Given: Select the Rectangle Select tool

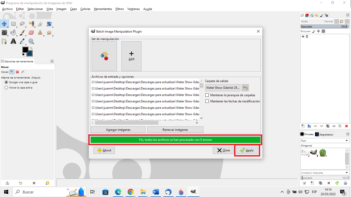Looking at the screenshot, I should (13, 24).
